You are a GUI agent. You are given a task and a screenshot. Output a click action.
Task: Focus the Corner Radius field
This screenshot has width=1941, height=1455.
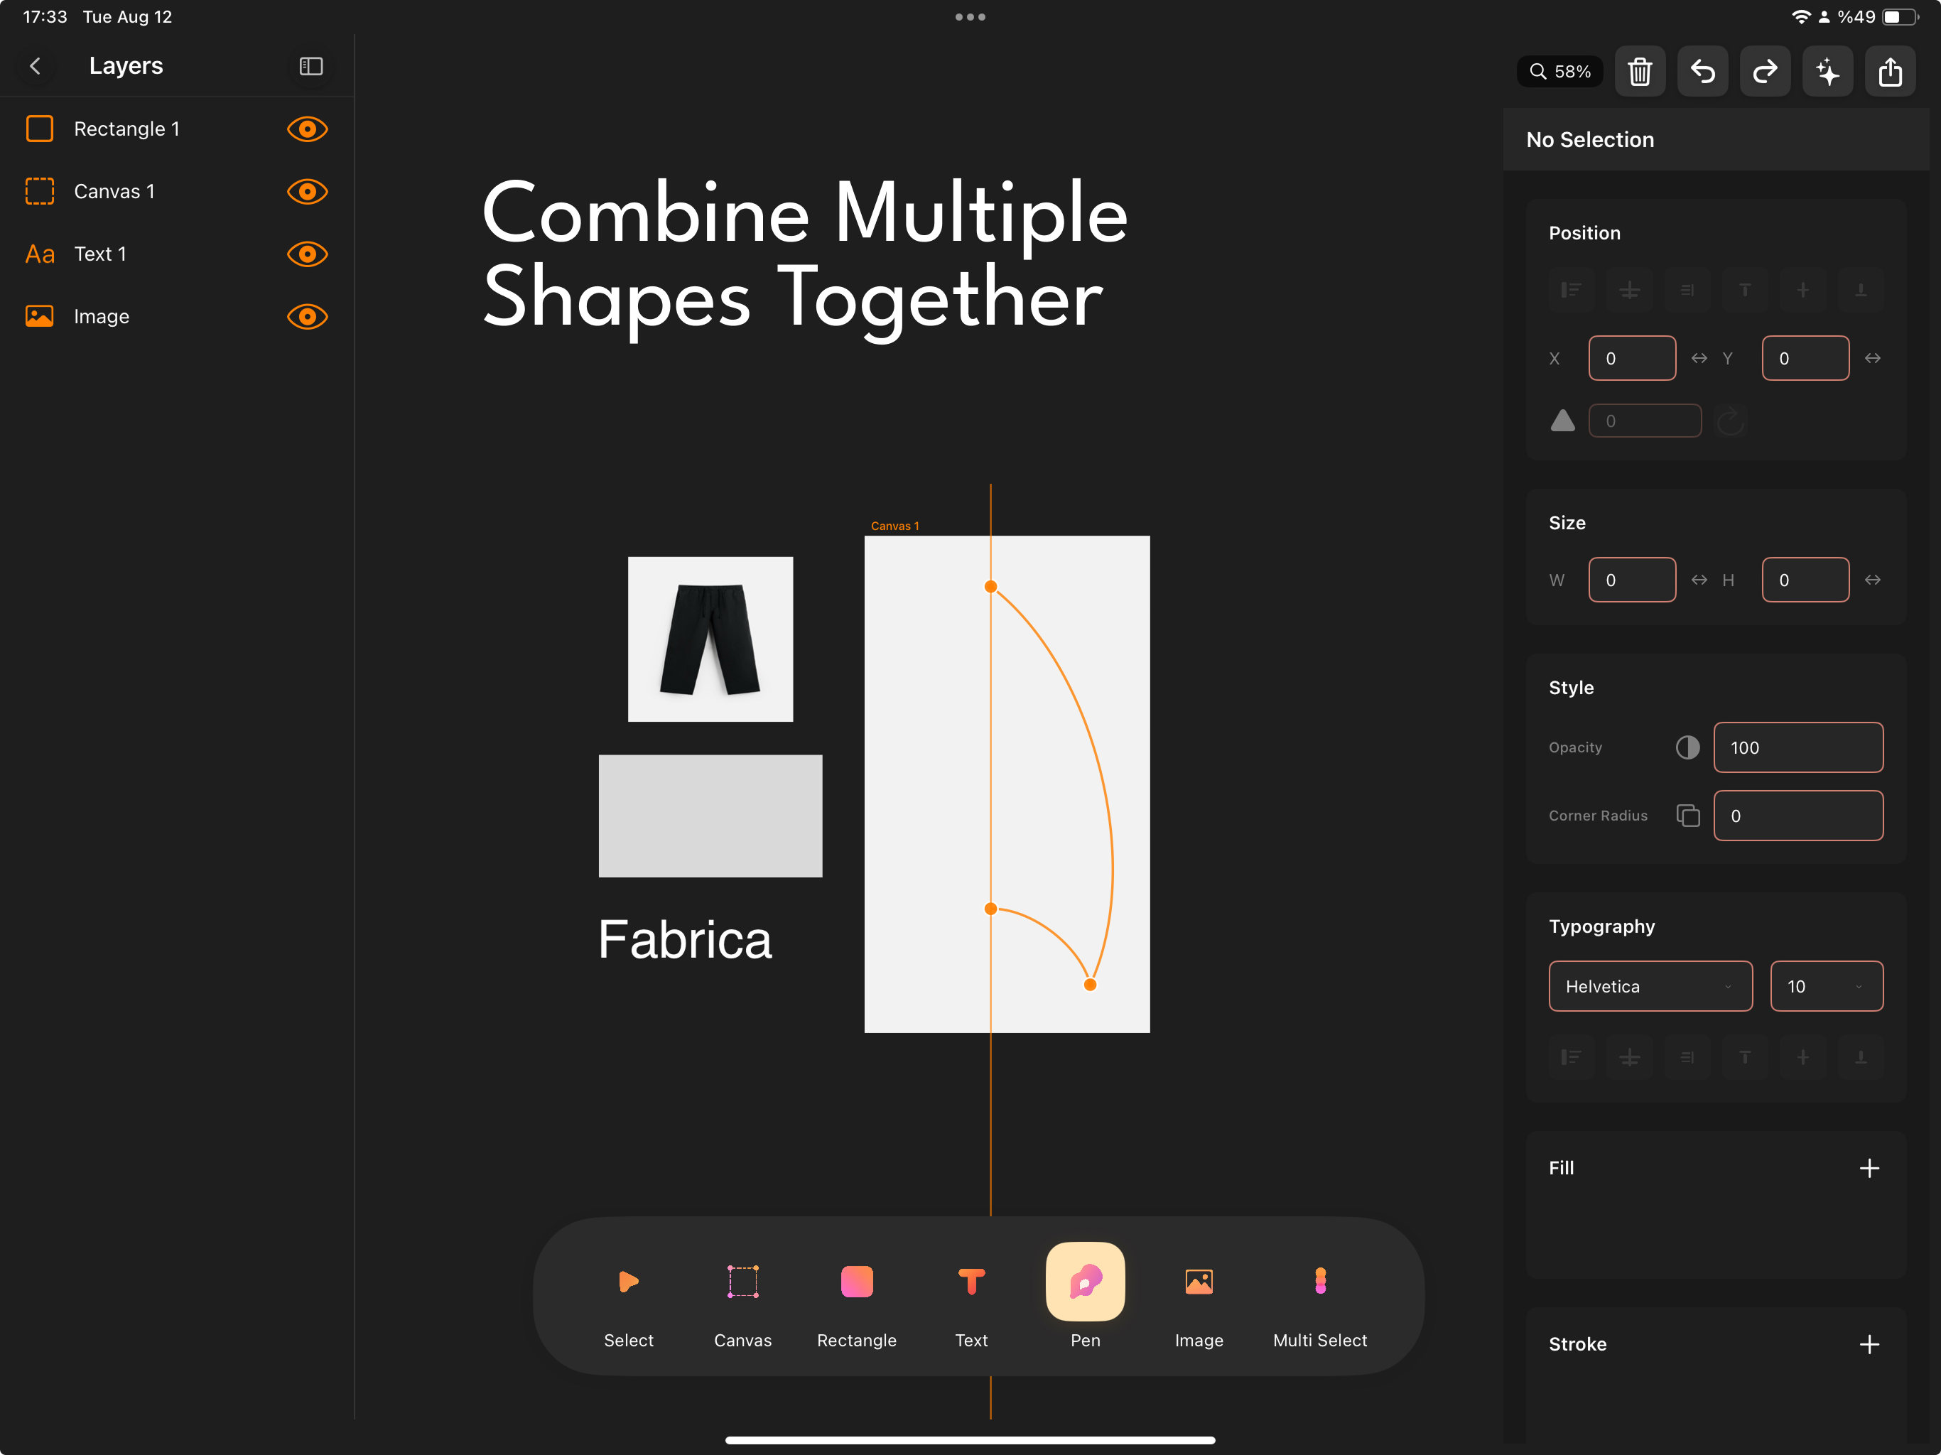(1798, 816)
